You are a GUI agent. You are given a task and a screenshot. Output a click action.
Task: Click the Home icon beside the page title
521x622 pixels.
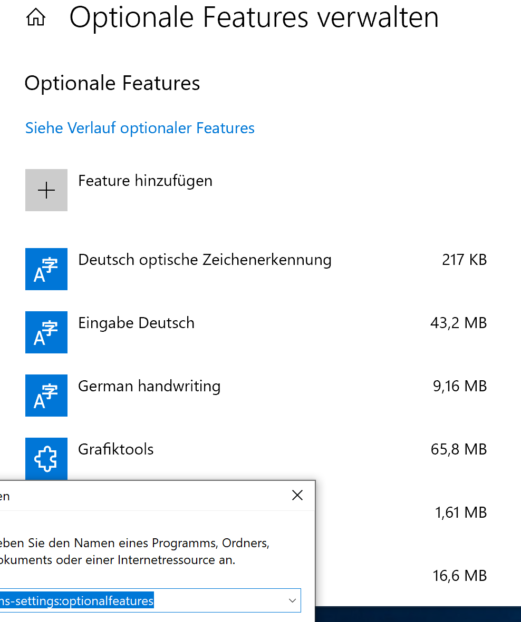click(36, 17)
